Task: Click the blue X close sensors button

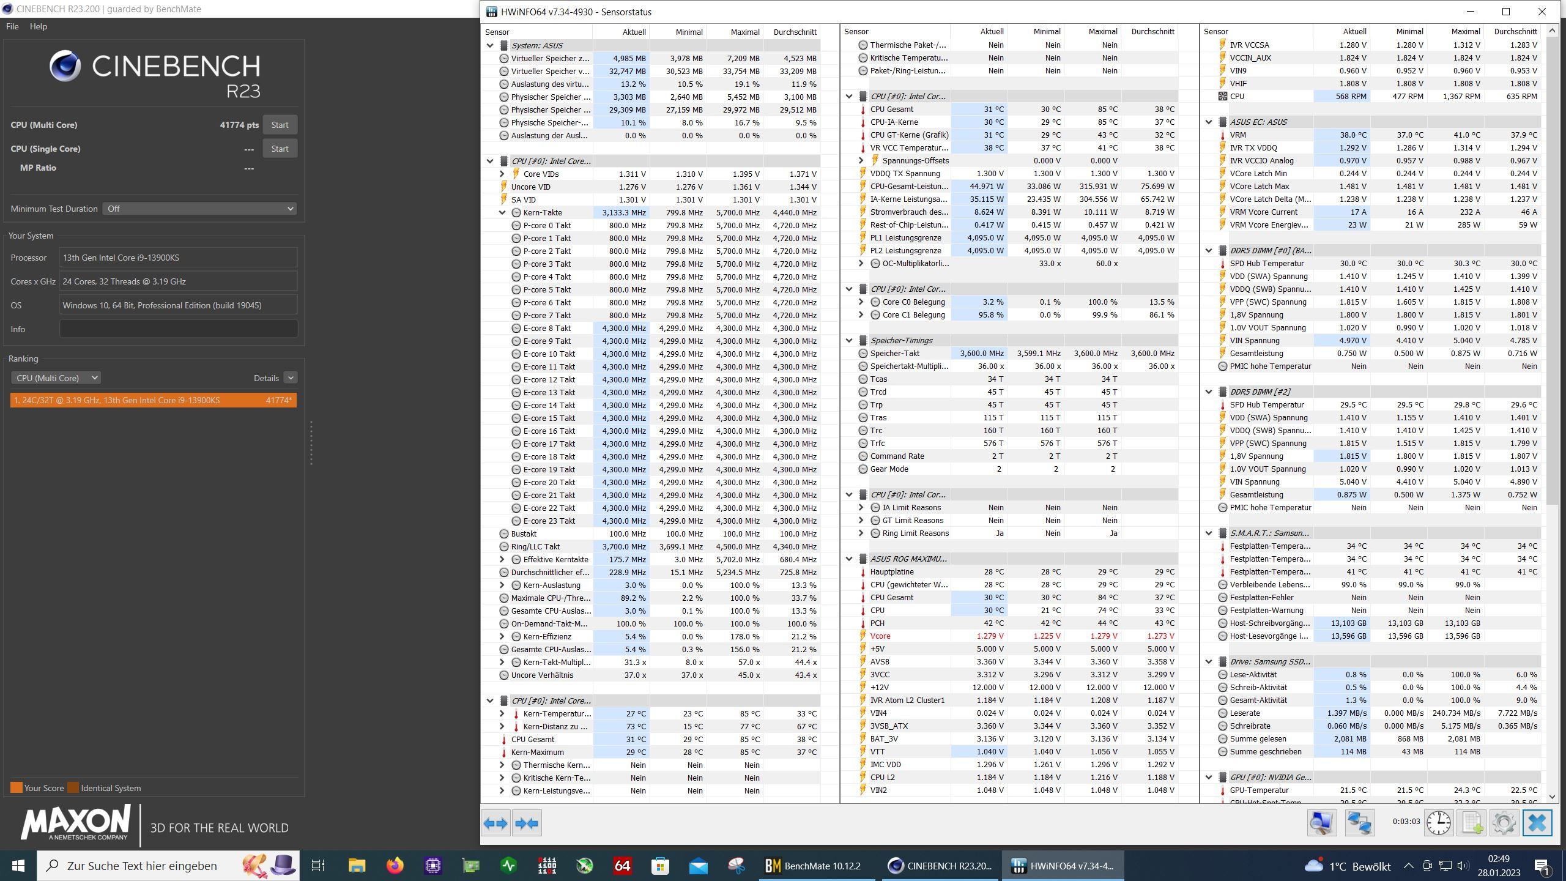Action: point(1537,822)
